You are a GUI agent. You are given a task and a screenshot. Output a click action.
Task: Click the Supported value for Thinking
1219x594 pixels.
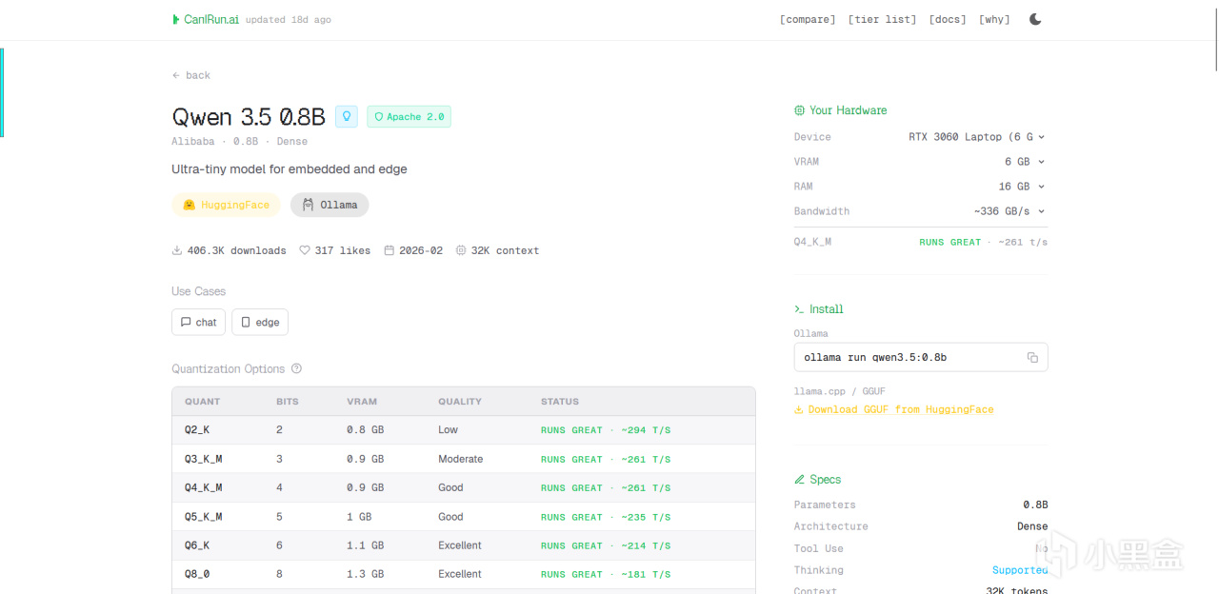pyautogui.click(x=1020, y=570)
